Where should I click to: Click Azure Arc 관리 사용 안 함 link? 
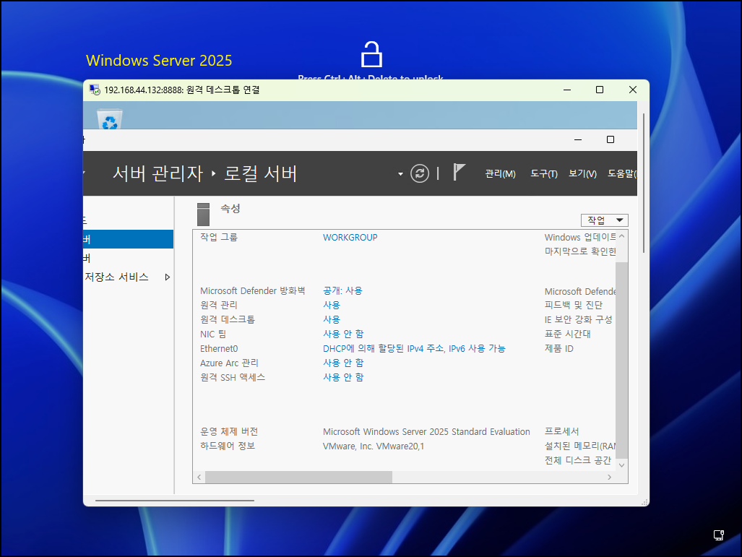(x=343, y=363)
